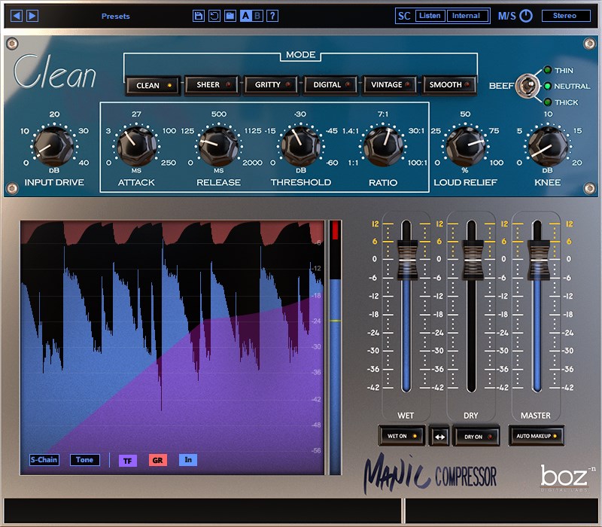Open help with the question mark icon
The image size is (602, 527).
click(272, 16)
